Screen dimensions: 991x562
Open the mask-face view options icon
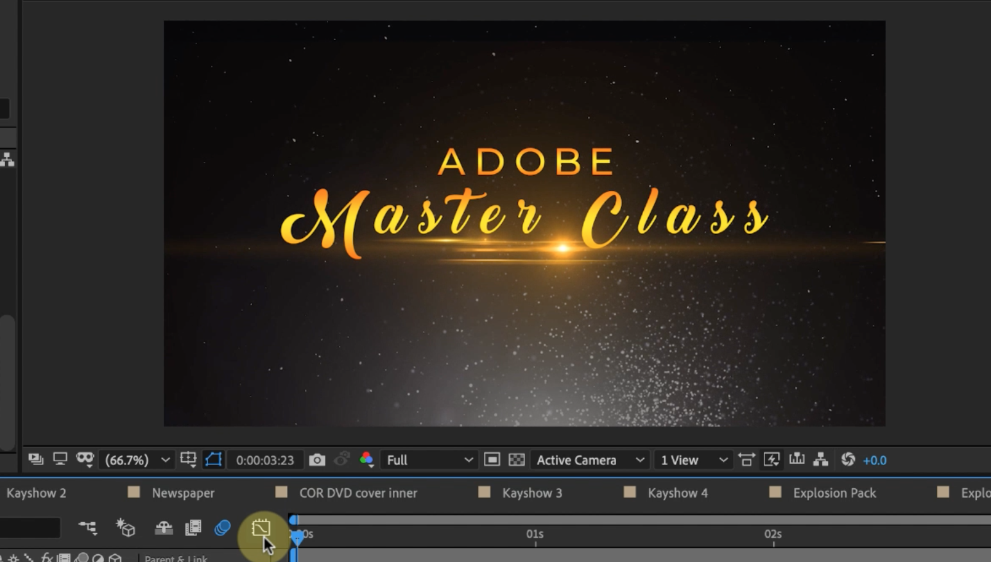85,459
